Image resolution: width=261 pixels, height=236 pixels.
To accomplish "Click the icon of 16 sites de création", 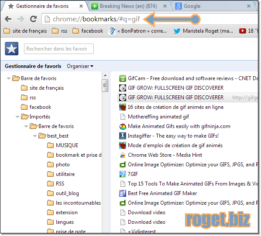I will click(123, 107).
